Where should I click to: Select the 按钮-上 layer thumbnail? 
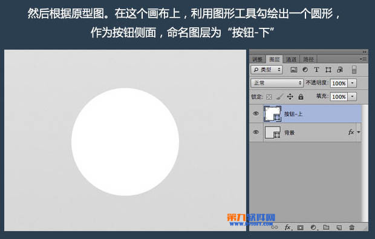[x=272, y=114]
